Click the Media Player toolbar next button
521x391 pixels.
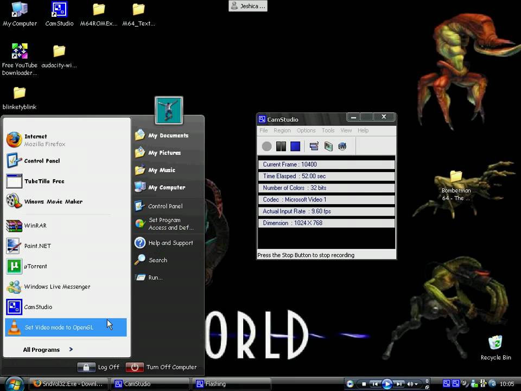[399, 384]
